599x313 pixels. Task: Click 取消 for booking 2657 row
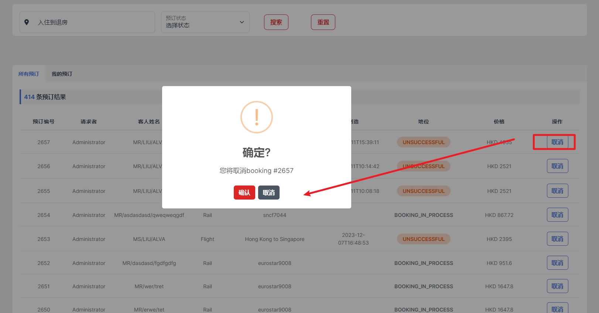(557, 142)
